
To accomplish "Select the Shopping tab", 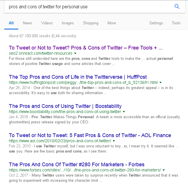I will (91, 23).
